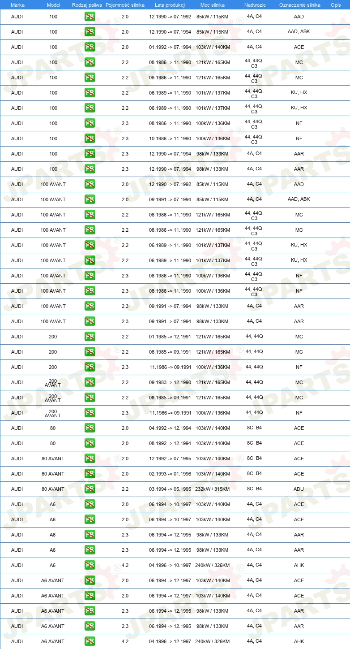
Task: Select the '03.1994 -> 05.1995' production date cell
Action: click(x=170, y=489)
